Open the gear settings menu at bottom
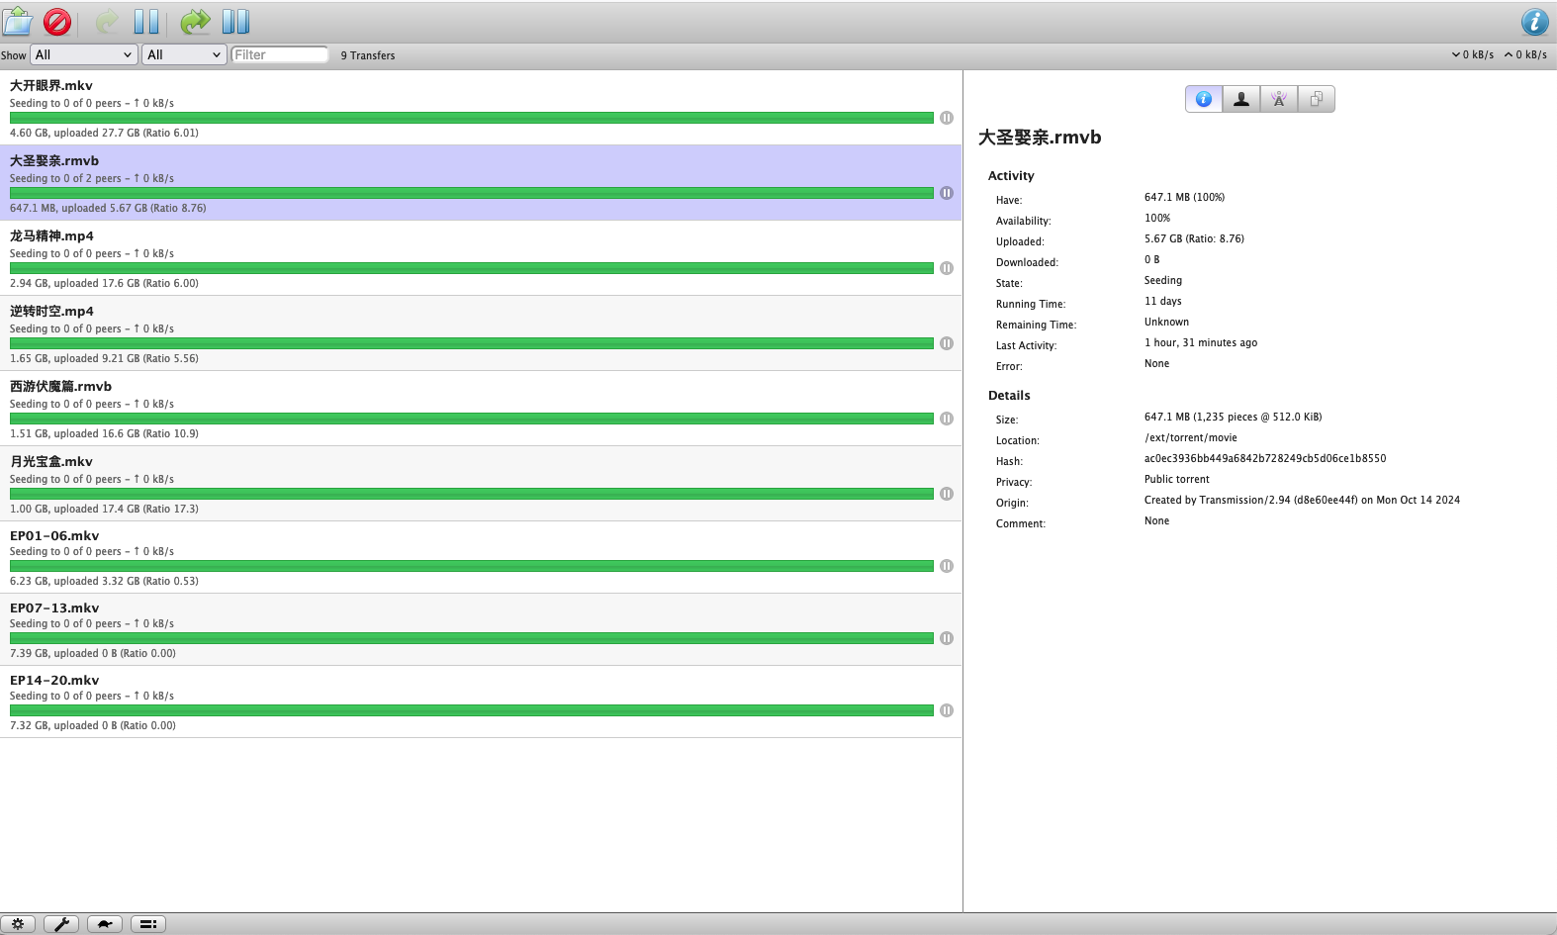 click(18, 924)
